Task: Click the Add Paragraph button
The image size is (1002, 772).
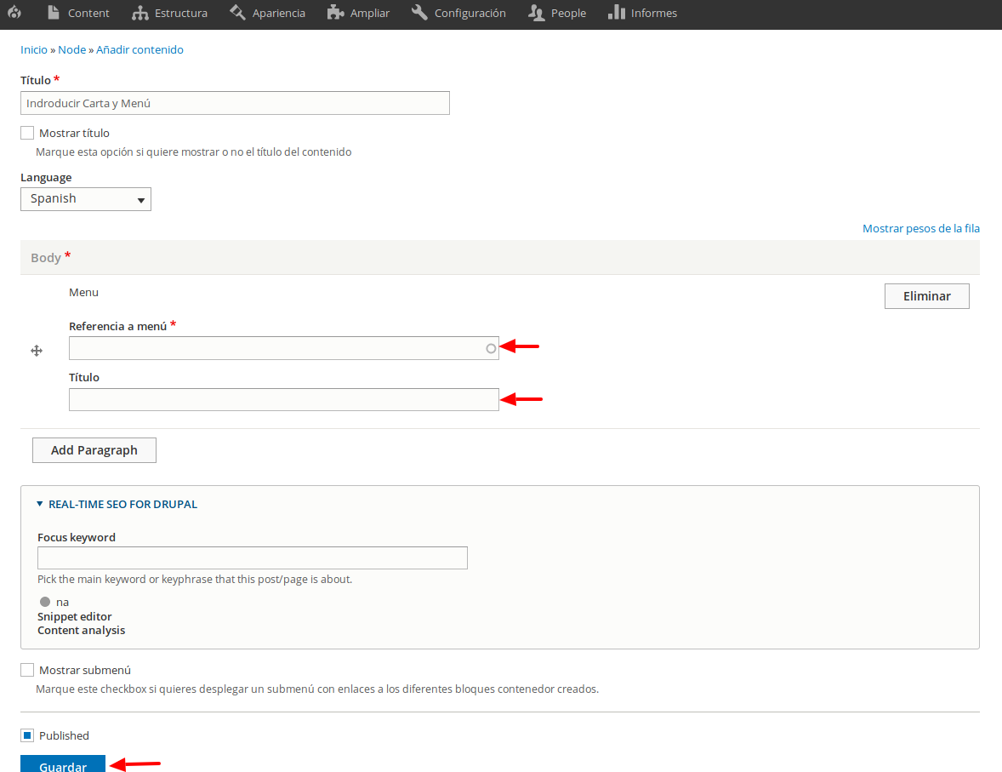Action: click(94, 450)
